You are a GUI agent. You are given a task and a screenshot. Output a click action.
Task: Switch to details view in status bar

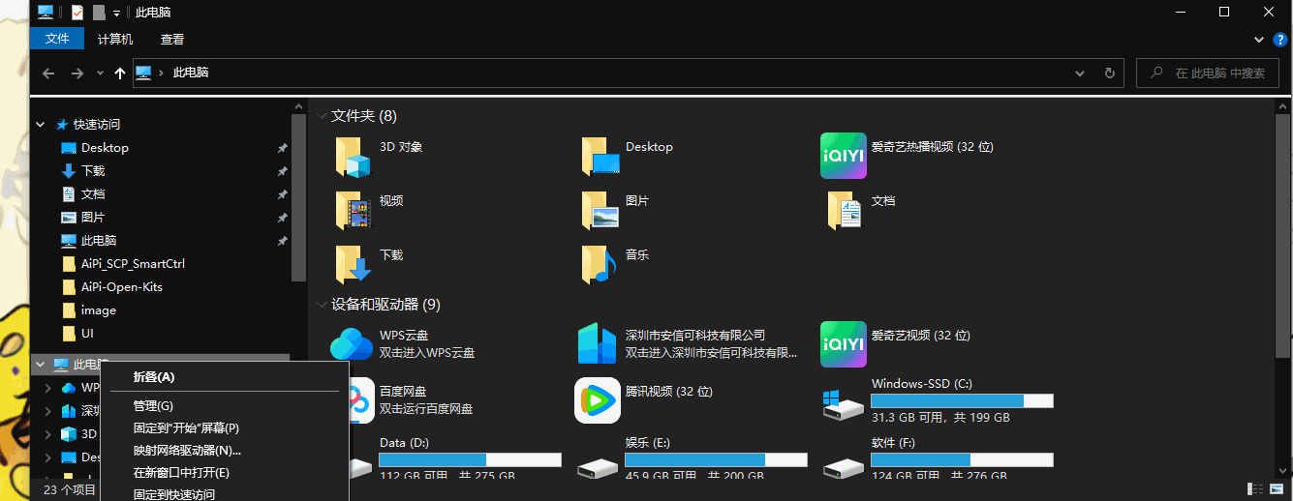coord(1254,489)
